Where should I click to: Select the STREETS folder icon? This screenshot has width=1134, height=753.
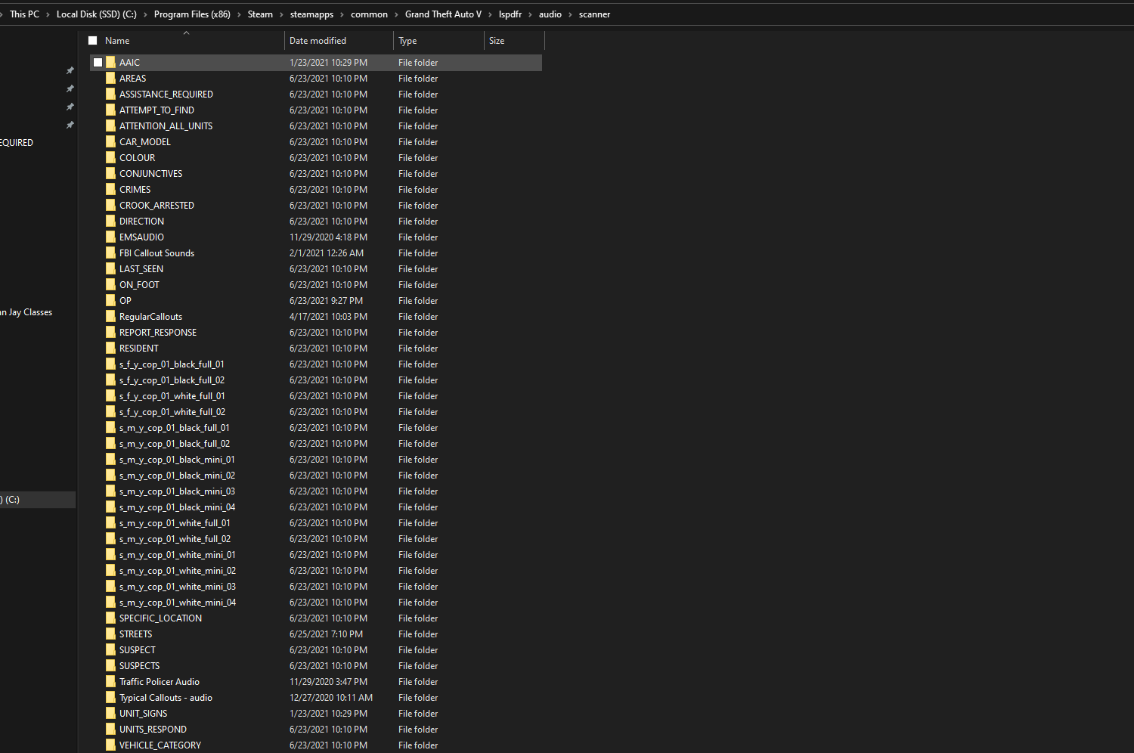point(111,634)
